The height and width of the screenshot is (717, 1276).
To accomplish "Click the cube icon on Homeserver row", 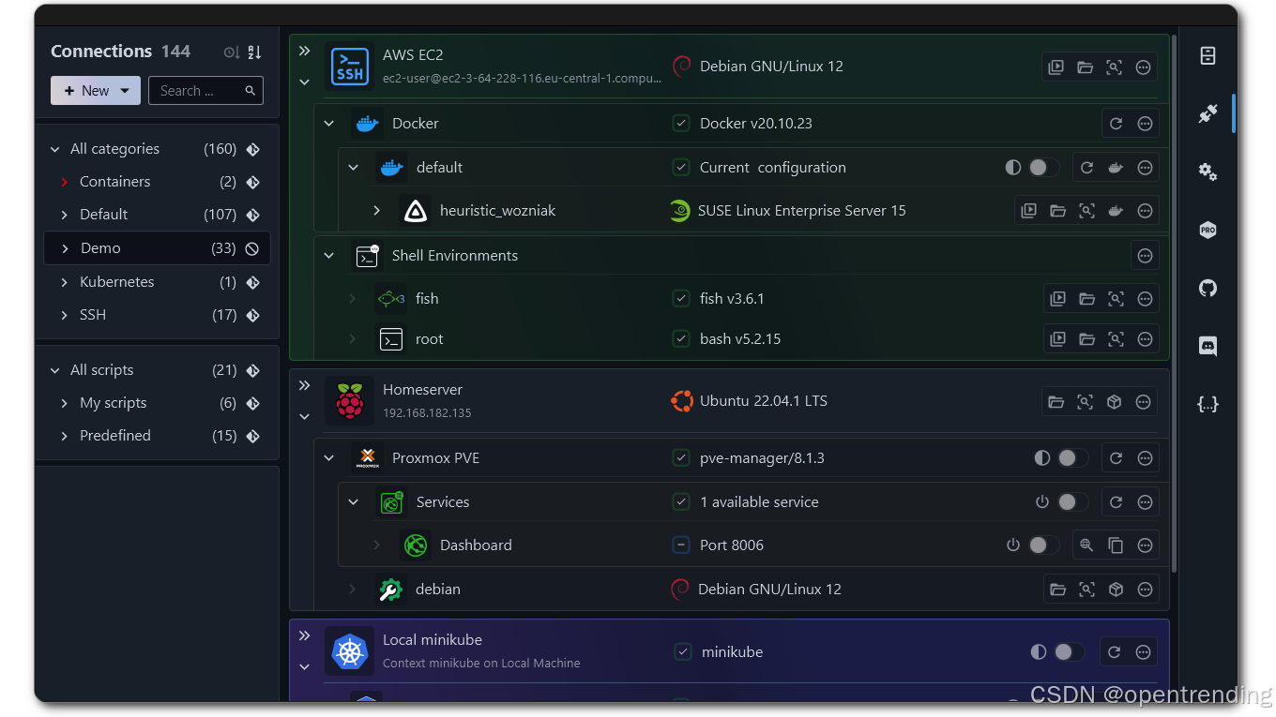I will [1114, 402].
